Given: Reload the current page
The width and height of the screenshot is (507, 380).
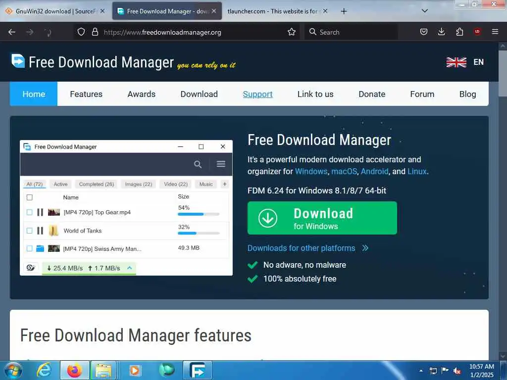Looking at the screenshot, I should 48,32.
